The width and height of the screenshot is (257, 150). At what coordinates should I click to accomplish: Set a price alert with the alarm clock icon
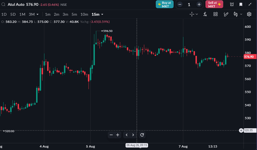click(x=232, y=4)
